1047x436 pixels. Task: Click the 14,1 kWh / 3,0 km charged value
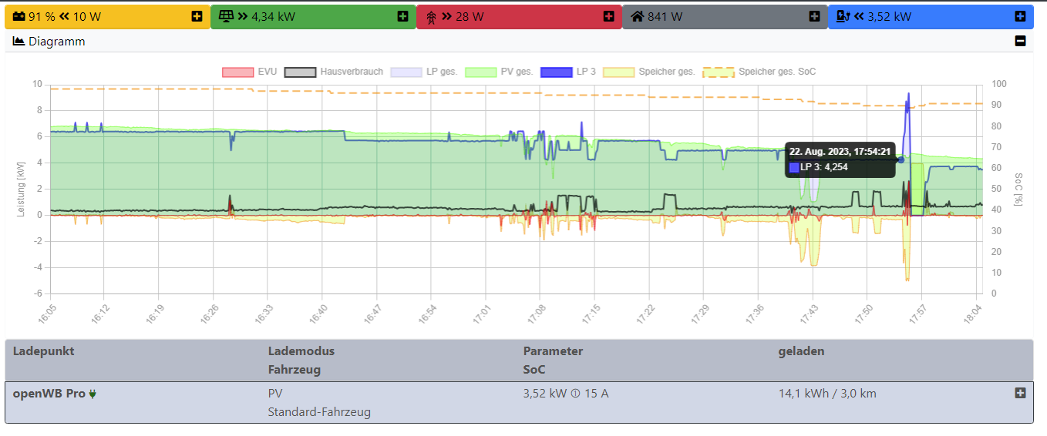coord(827,393)
